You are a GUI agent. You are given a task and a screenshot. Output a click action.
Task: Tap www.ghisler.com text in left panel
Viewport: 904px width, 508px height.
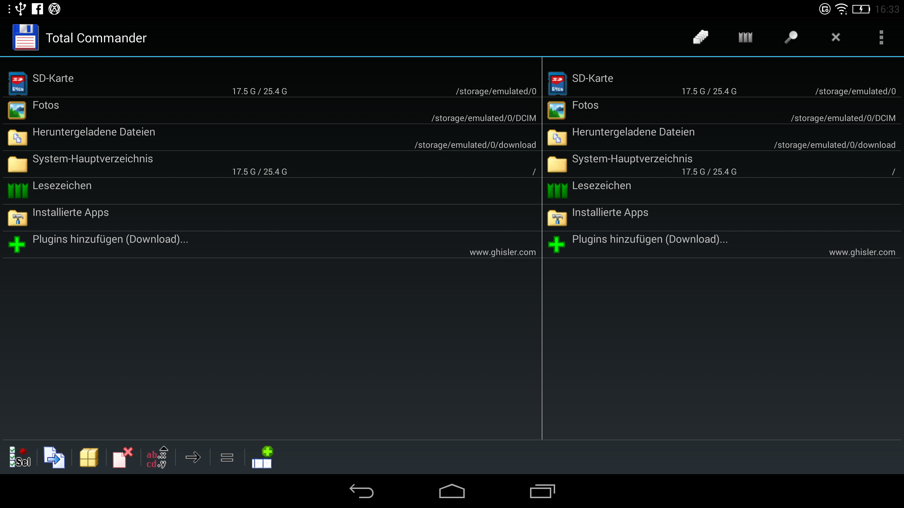503,252
